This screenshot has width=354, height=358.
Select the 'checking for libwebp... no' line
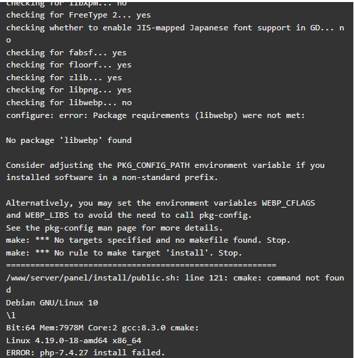pyautogui.click(x=69, y=102)
